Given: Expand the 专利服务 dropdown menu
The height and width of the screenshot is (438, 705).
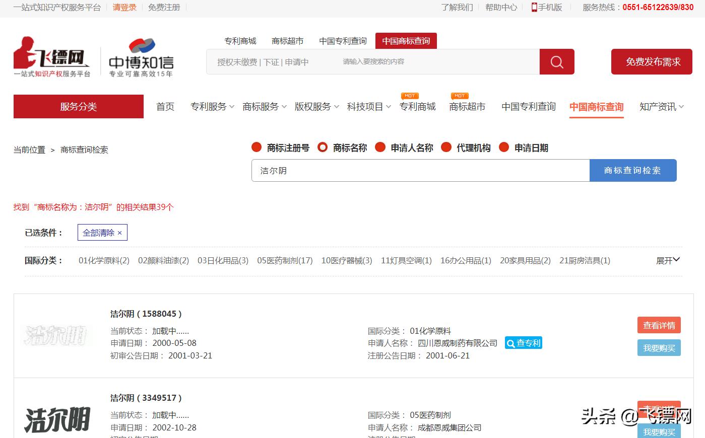Looking at the screenshot, I should (212, 107).
